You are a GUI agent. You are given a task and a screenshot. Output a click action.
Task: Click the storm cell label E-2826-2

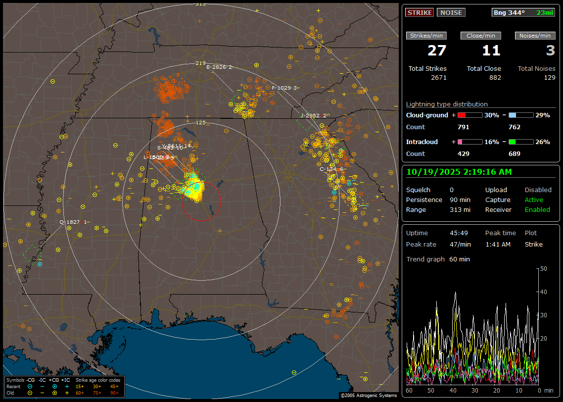tap(219, 67)
